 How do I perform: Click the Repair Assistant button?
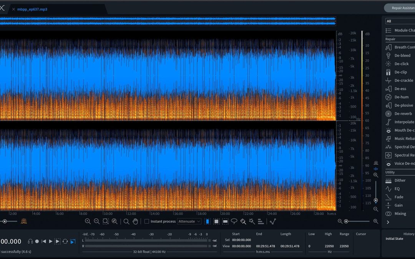[x=402, y=8]
